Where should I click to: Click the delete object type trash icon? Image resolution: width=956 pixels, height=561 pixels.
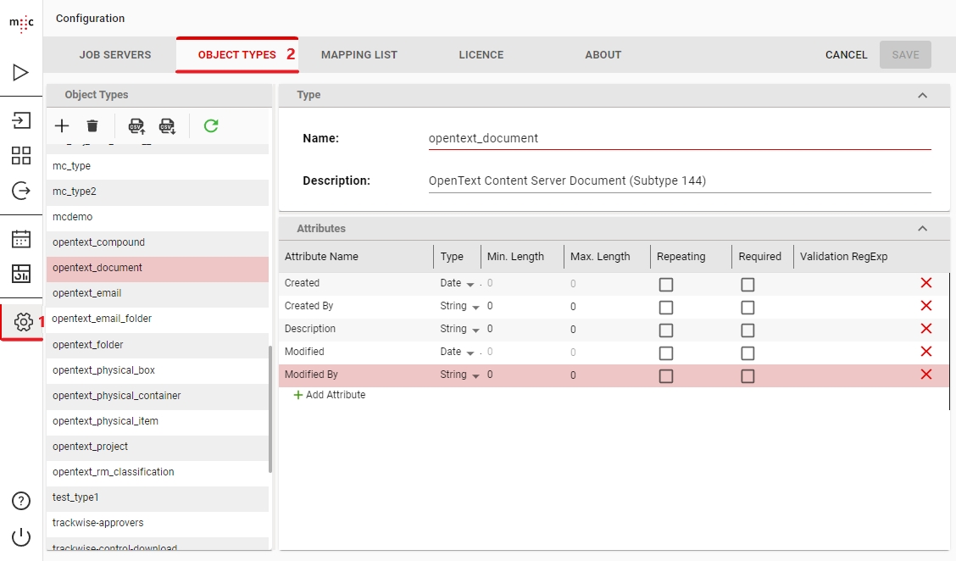point(92,126)
